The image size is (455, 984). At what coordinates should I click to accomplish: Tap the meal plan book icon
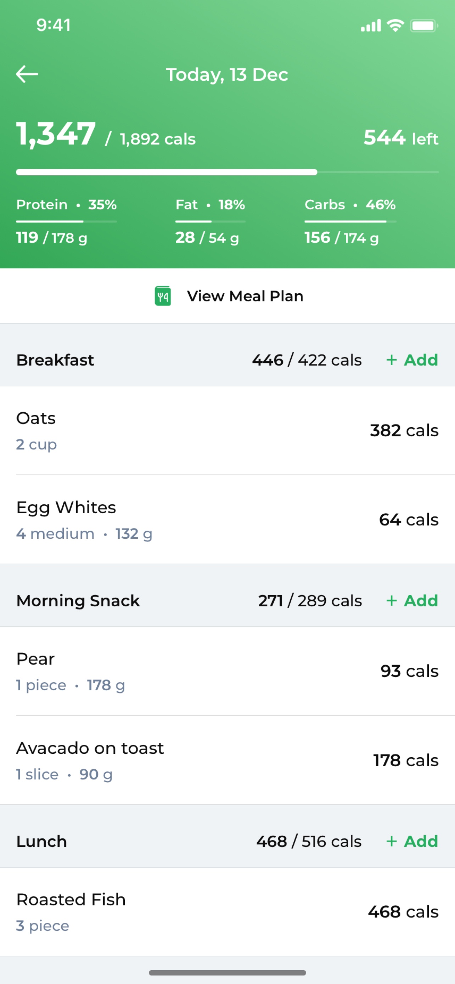[163, 296]
